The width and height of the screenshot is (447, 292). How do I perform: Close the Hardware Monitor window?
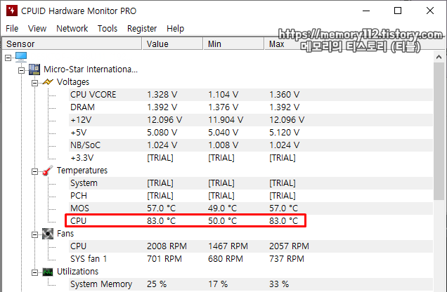430,11
